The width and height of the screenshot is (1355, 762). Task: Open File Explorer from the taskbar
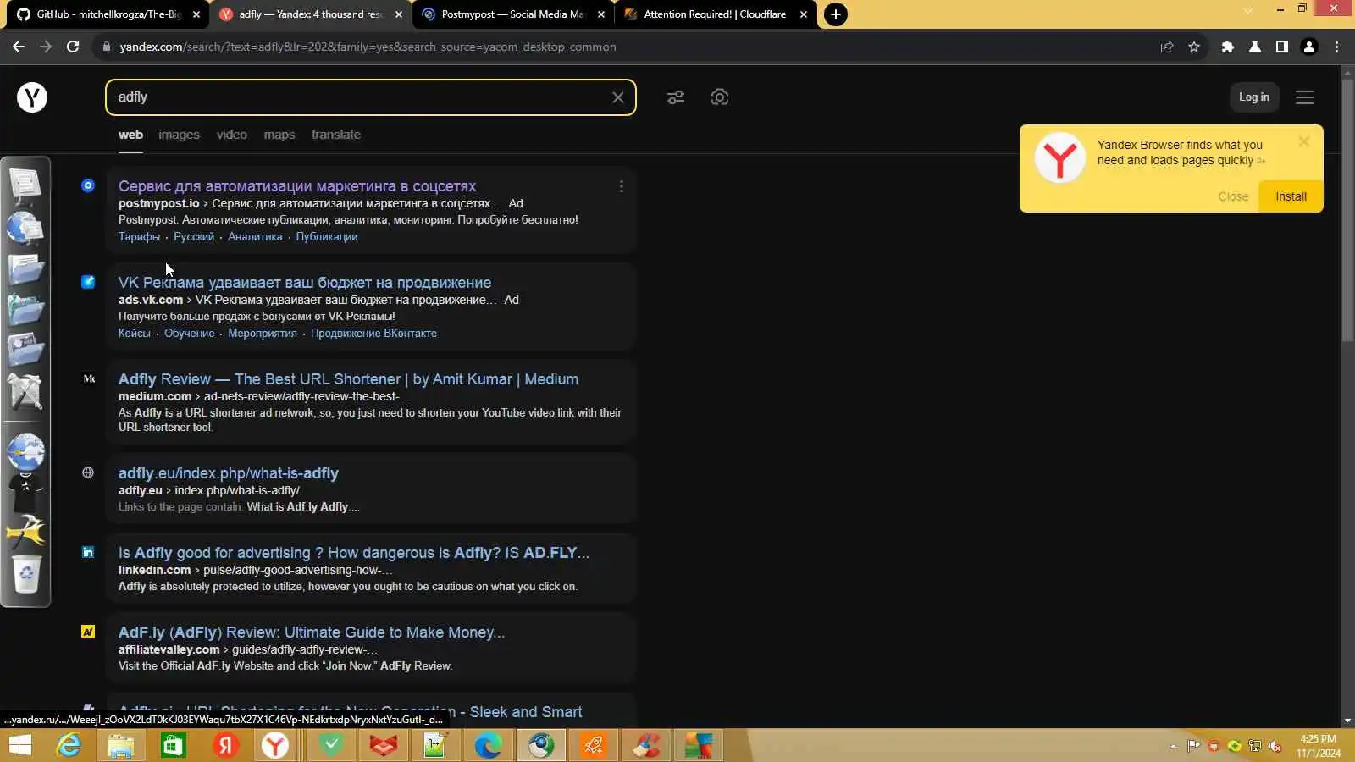(x=121, y=745)
